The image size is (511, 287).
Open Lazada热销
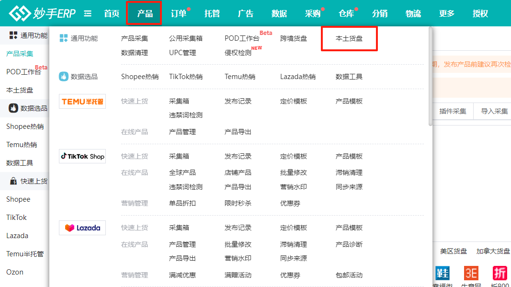298,77
